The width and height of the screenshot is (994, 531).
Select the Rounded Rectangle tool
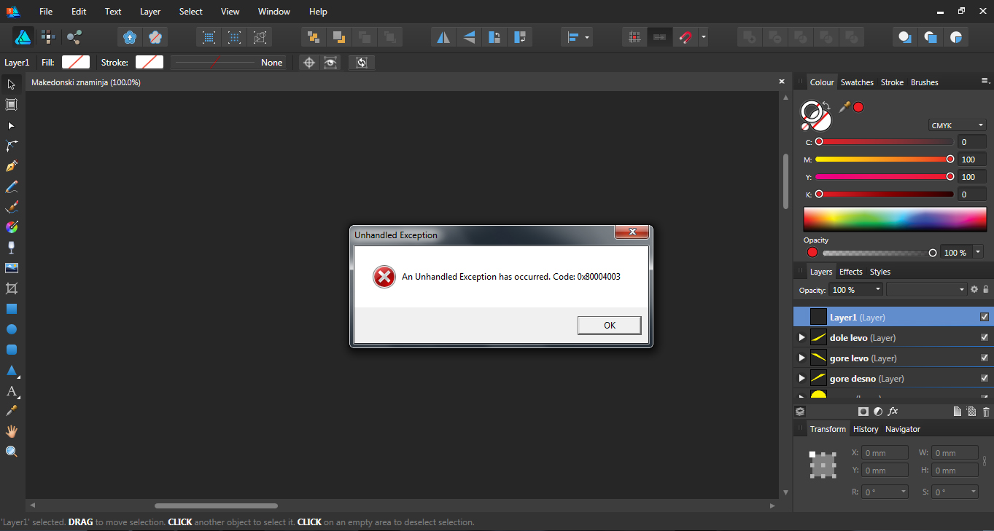11,350
